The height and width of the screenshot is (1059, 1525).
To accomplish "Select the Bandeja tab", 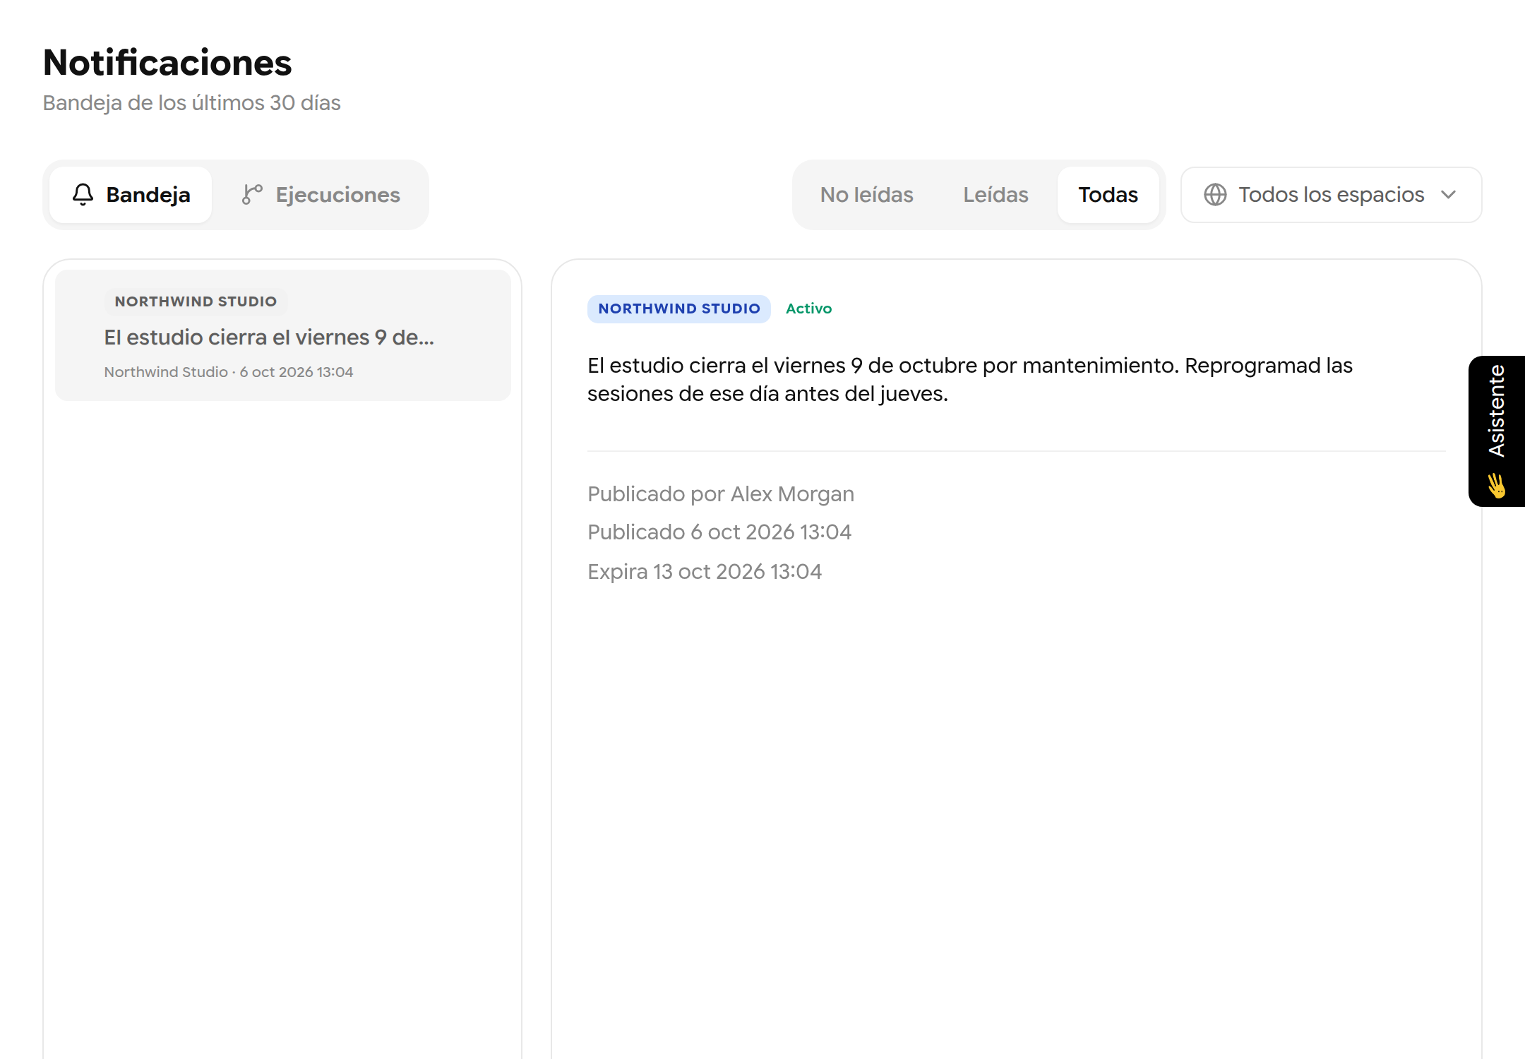I will click(x=131, y=195).
